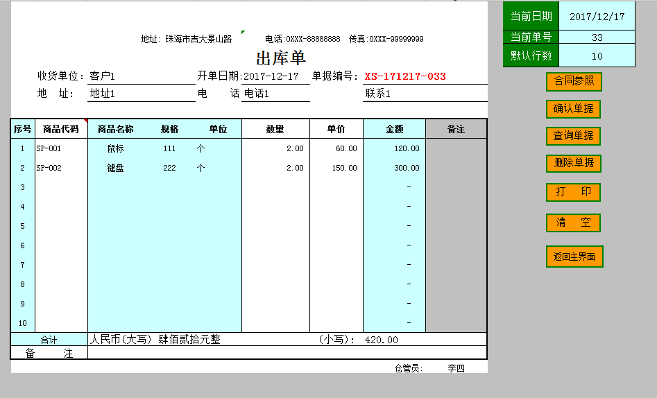Select the 商品名称 column header
The width and height of the screenshot is (657, 398).
click(x=116, y=129)
